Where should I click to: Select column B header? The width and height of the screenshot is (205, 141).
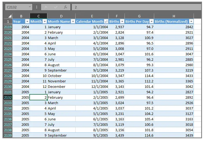(x=21, y=16)
